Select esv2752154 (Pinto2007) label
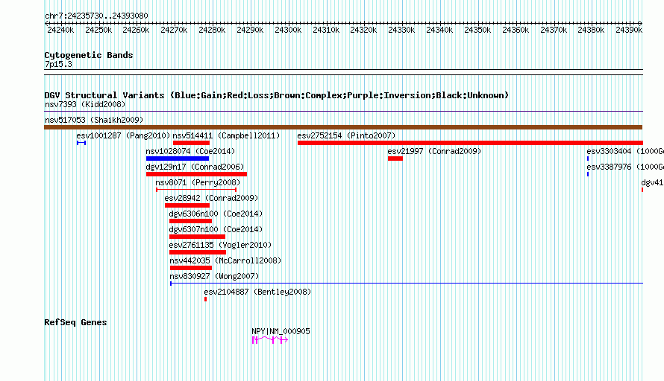Viewport: 664px width, 381px height. click(x=346, y=135)
